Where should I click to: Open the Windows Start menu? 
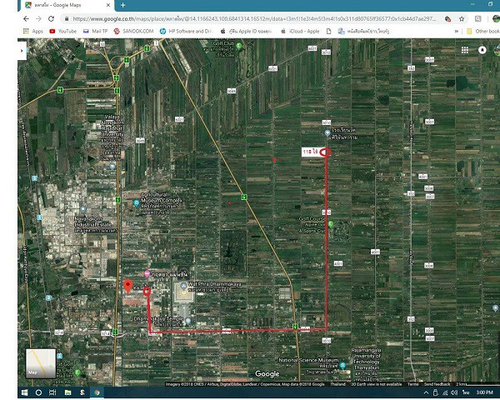24,392
